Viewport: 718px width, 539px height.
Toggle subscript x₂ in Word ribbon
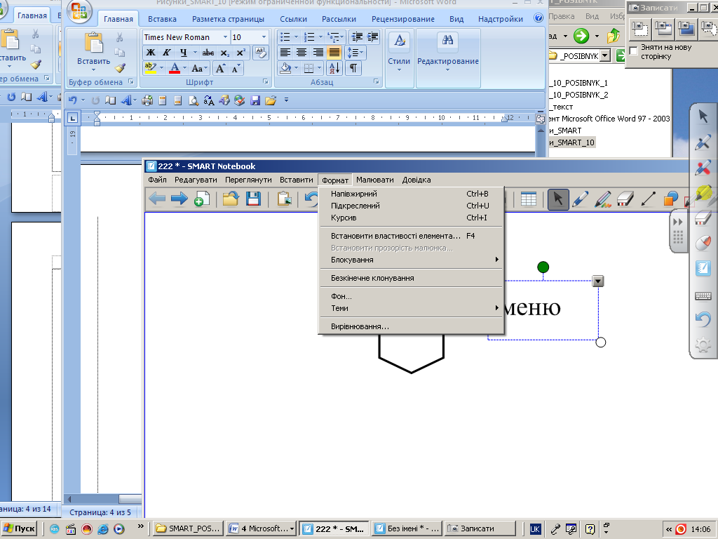(x=224, y=53)
